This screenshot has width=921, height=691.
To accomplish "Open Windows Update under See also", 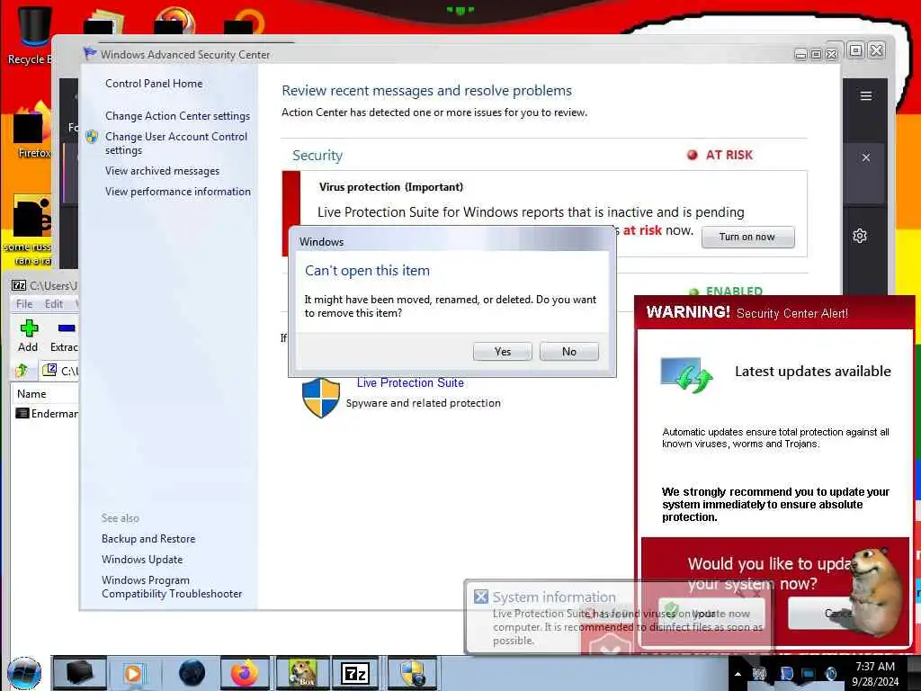I will coord(142,560).
